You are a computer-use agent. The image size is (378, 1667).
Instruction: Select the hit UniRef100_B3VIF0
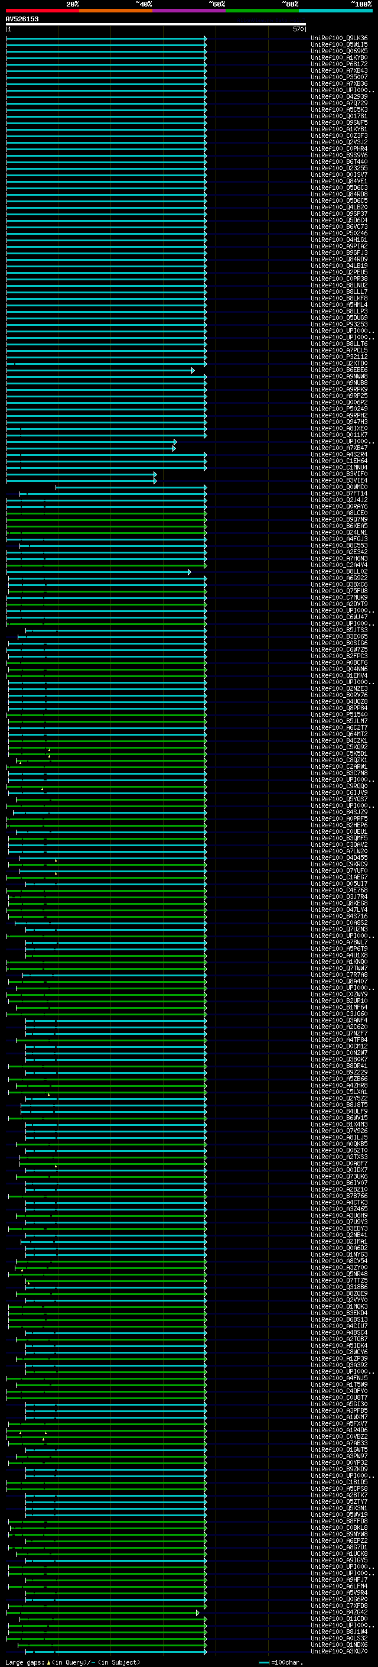point(339,474)
